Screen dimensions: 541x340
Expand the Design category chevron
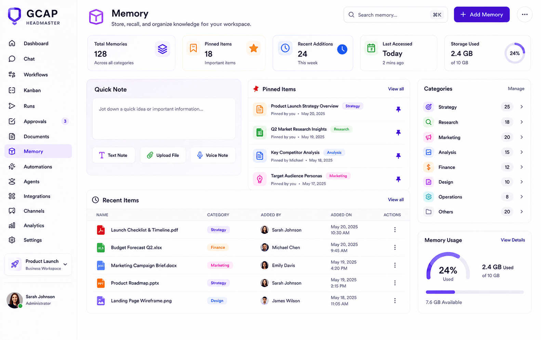coord(522,182)
